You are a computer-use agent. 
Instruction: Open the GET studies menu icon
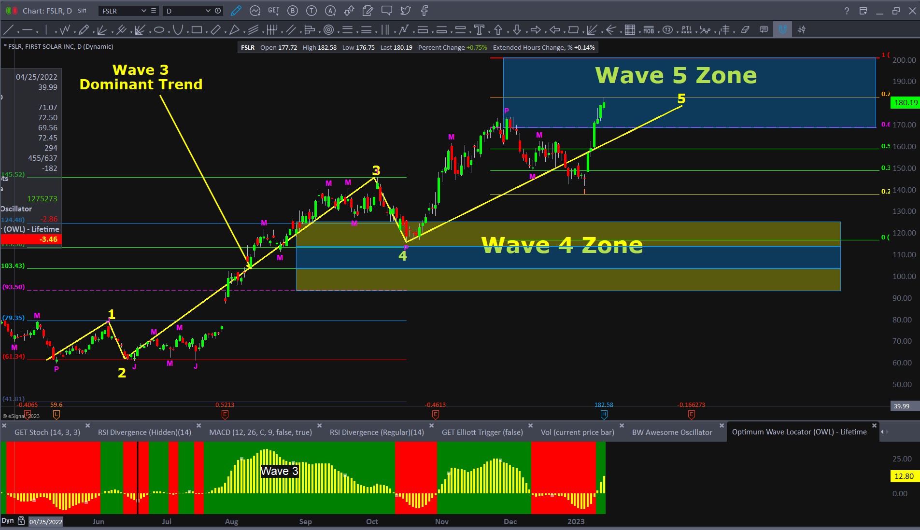pos(274,11)
